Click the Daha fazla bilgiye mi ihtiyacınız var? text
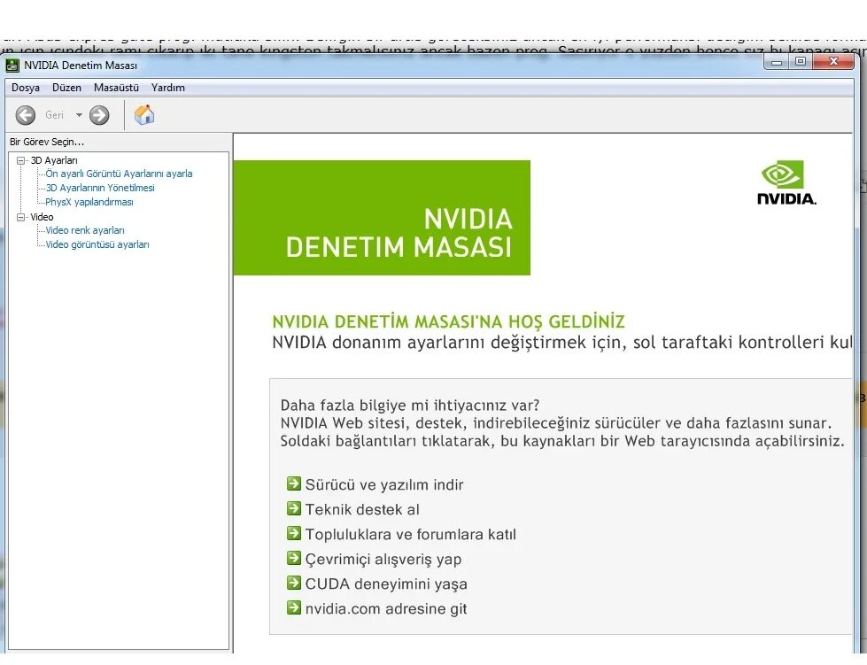The height and width of the screenshot is (665, 867). 410,406
